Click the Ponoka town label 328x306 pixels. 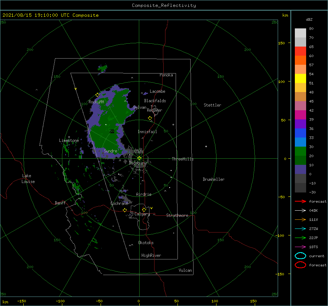(166, 75)
